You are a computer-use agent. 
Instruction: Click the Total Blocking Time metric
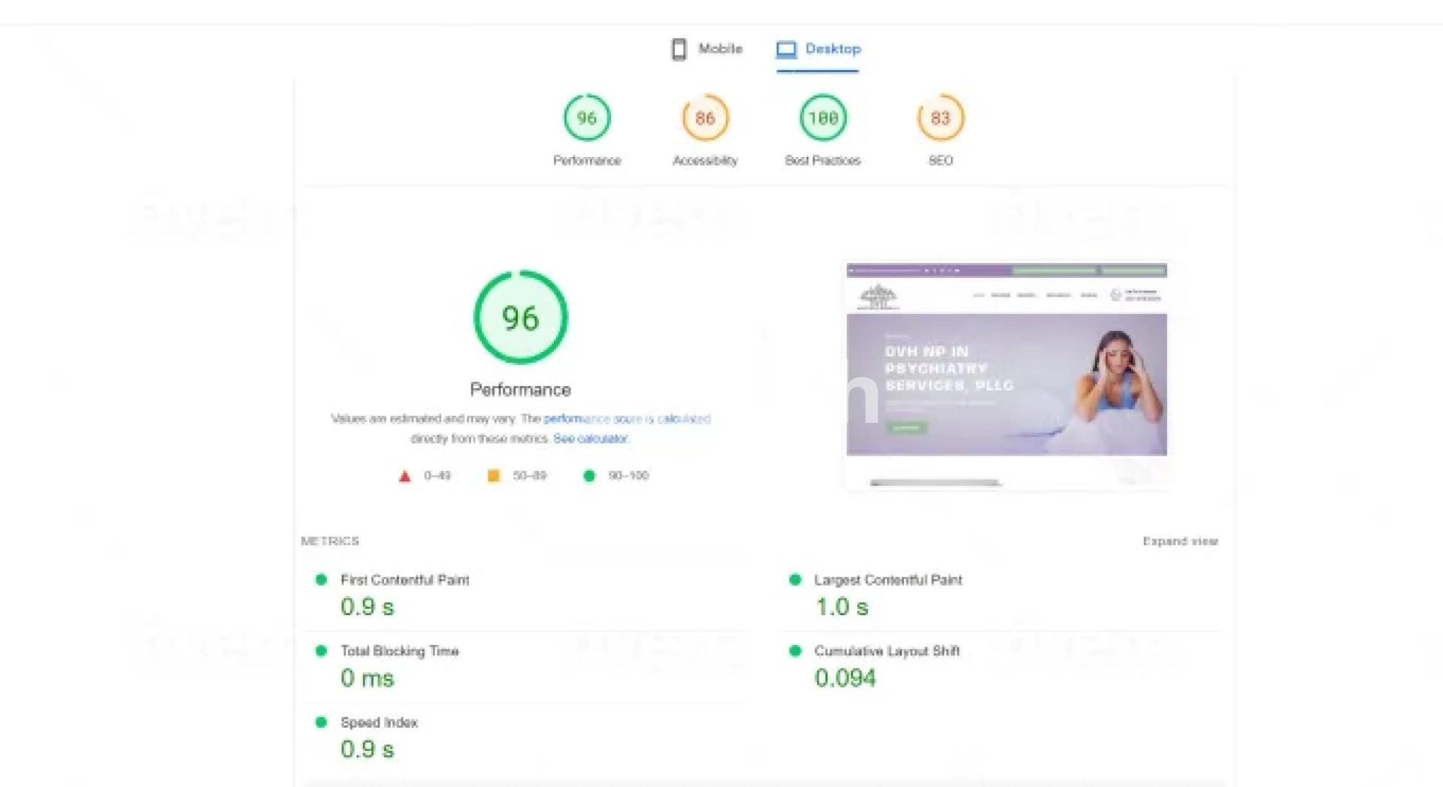point(399,651)
